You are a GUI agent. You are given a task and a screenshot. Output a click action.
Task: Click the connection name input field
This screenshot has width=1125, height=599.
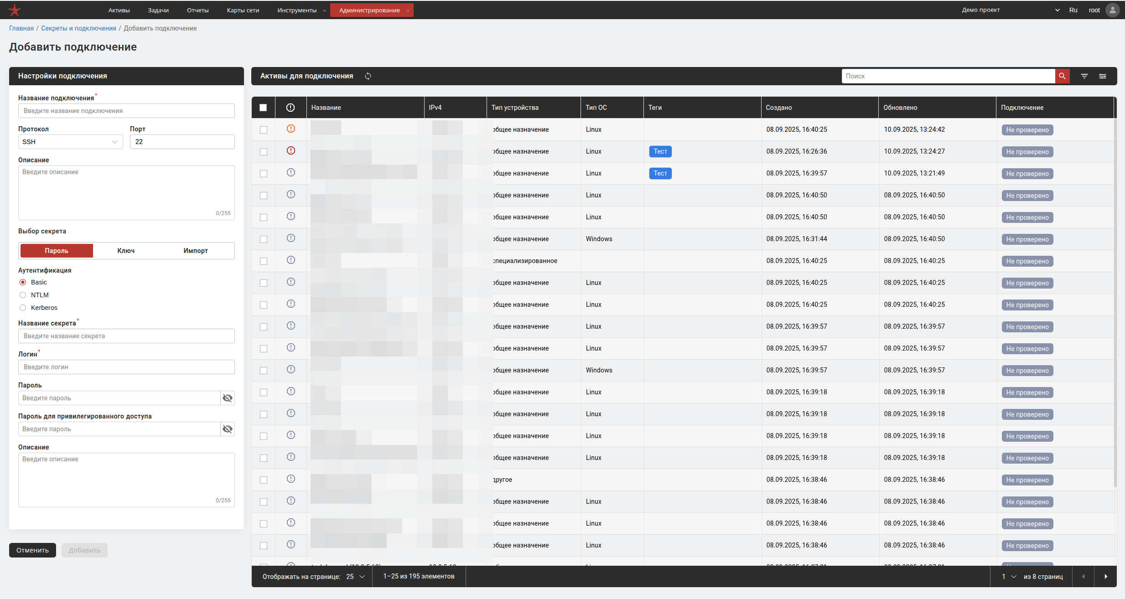tap(126, 111)
